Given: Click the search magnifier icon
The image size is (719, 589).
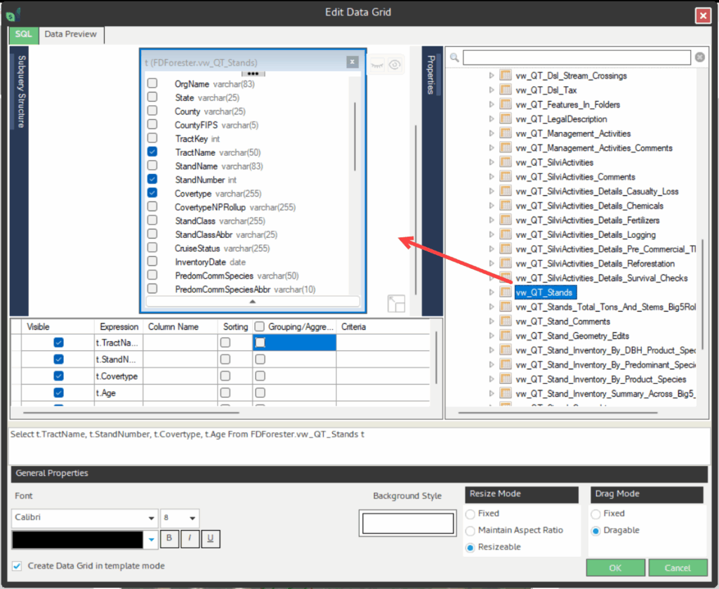Looking at the screenshot, I should coord(455,58).
